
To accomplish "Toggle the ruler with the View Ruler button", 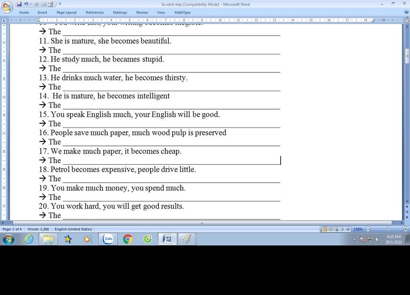I will (x=407, y=20).
